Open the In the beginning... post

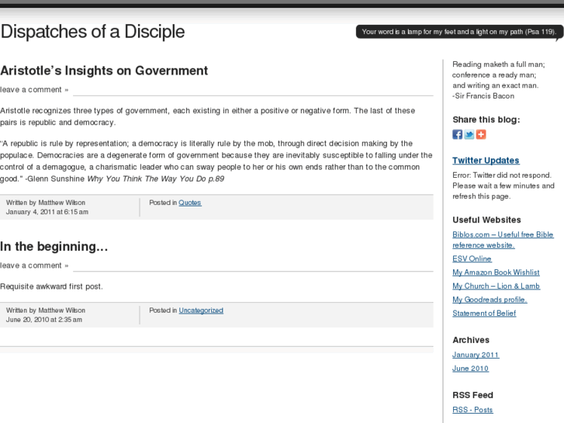tap(54, 247)
